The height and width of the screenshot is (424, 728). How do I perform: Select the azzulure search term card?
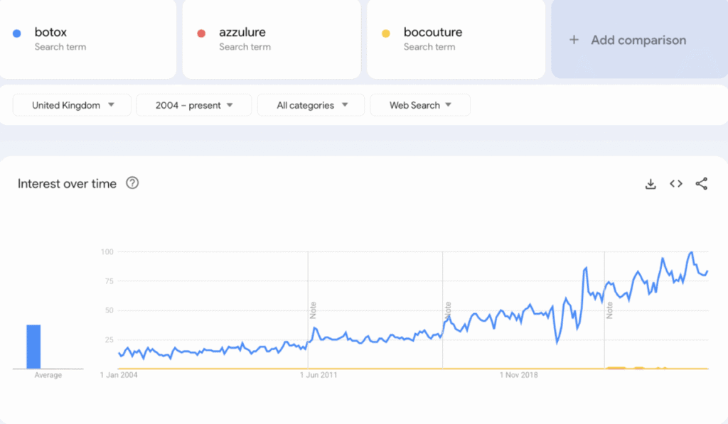(272, 39)
